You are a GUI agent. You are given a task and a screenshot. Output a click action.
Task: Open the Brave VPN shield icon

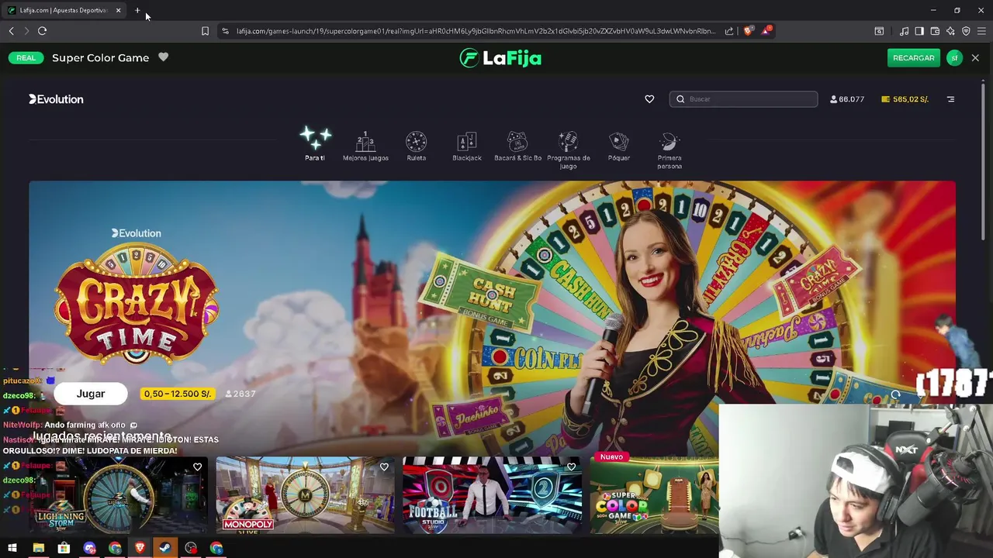966,31
